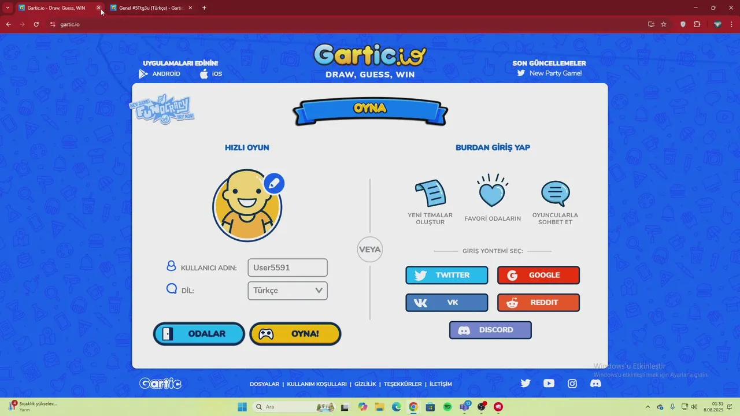Open the Odalar rooms list
Viewport: 740px width, 416px height.
pos(199,334)
